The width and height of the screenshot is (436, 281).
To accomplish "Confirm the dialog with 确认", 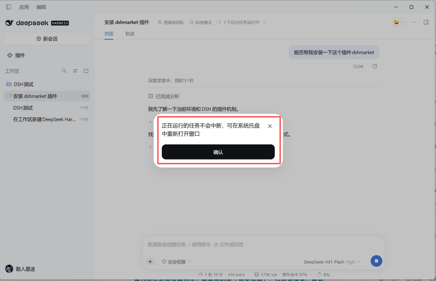I will 218,152.
